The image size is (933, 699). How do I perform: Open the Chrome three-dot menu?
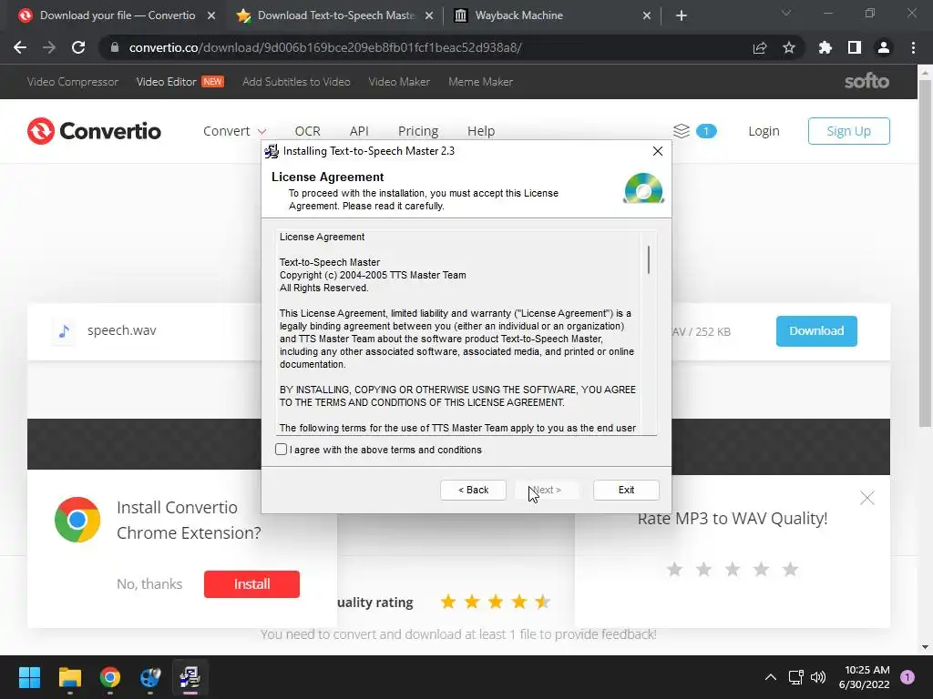pyautogui.click(x=913, y=47)
